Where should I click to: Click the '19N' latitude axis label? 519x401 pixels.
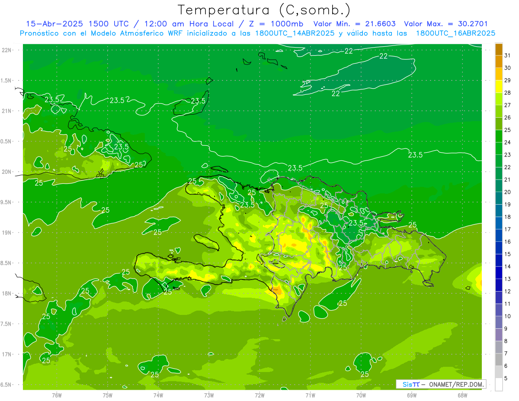pyautogui.click(x=6, y=233)
